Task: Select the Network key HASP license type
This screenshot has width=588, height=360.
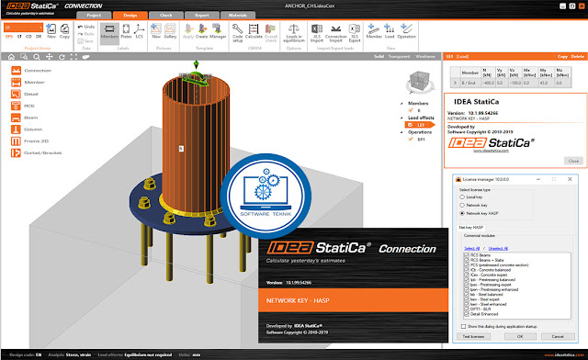Action: pos(462,213)
